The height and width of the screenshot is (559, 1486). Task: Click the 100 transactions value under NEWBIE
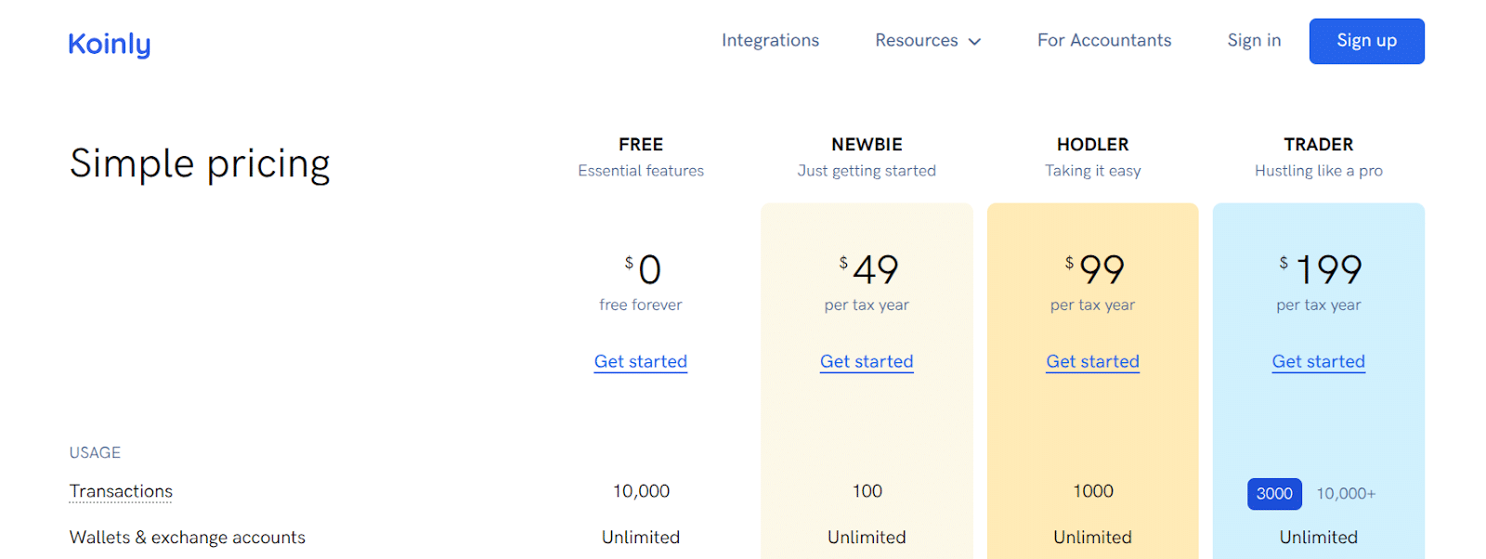click(867, 491)
